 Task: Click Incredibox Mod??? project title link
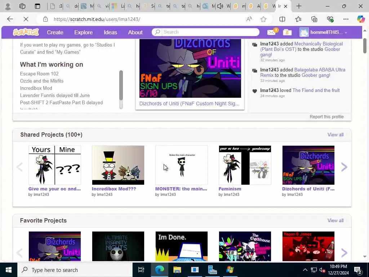tap(114, 189)
